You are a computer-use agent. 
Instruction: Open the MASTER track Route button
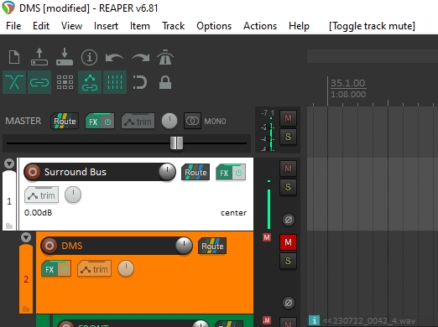pos(65,121)
